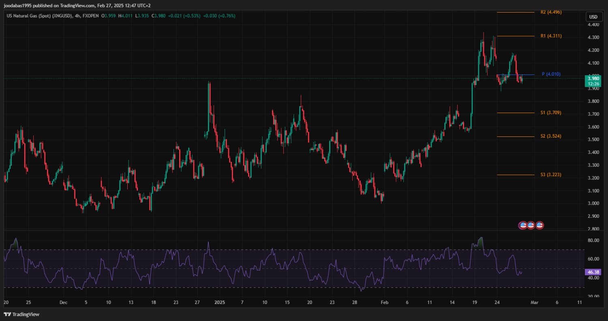Viewport: 608px width, 321px height.
Task: Click the 4.300 price axis label
Action: [x=593, y=38]
